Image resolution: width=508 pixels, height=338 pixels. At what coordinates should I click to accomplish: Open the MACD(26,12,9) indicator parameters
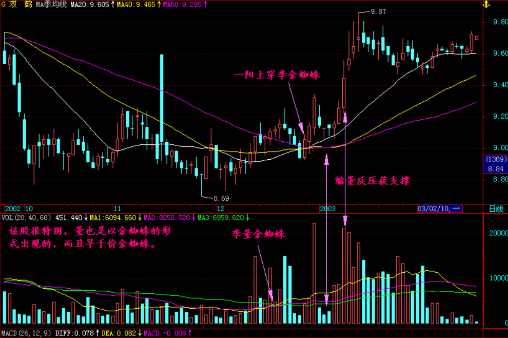(26, 333)
